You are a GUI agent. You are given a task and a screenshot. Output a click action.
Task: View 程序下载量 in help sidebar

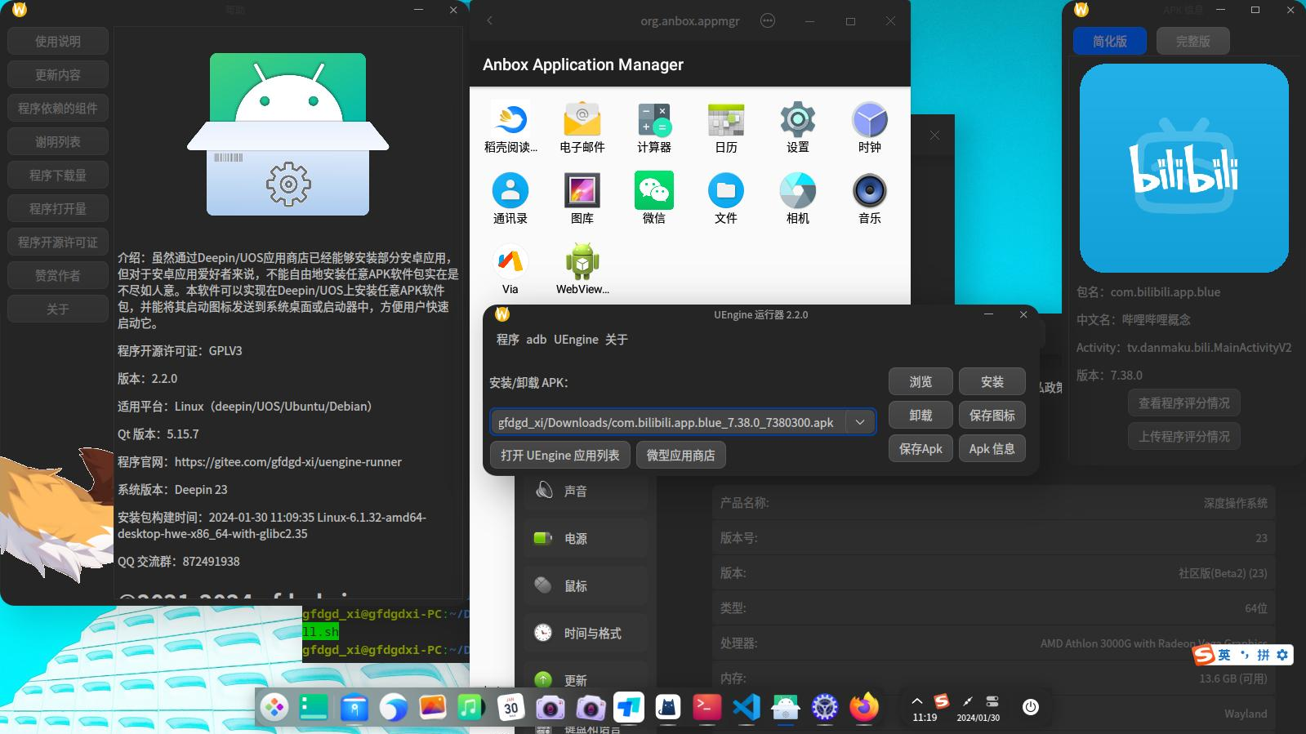pos(58,176)
